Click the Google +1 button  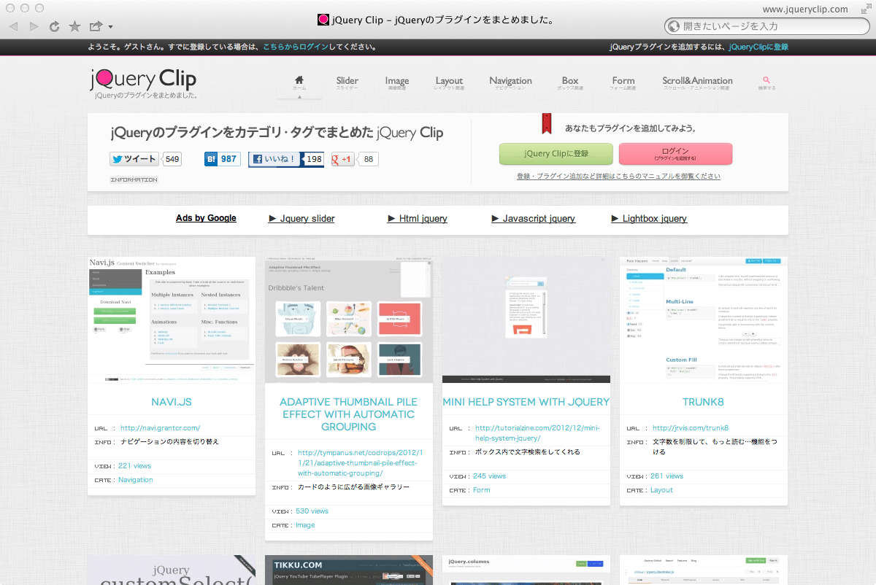click(x=343, y=159)
